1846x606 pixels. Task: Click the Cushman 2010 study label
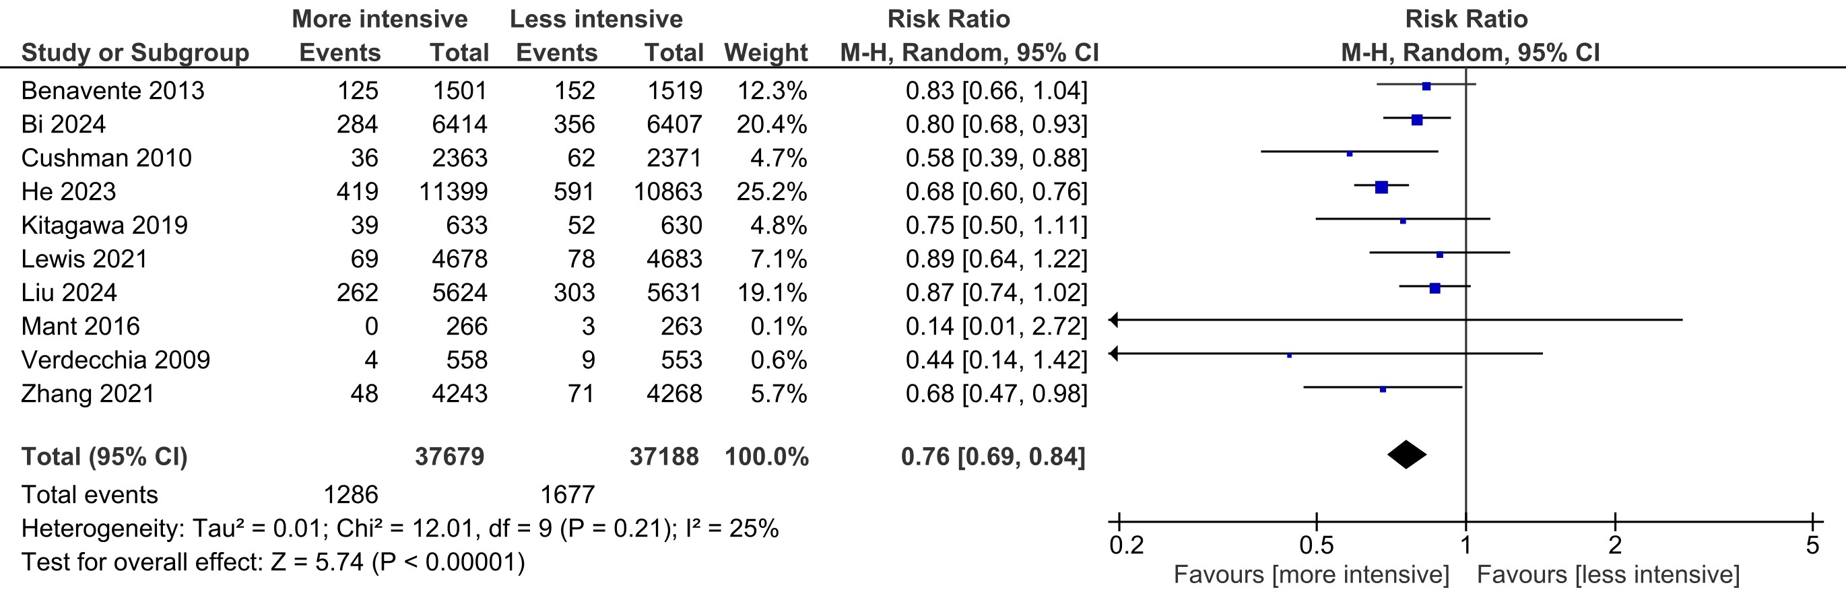pos(106,158)
